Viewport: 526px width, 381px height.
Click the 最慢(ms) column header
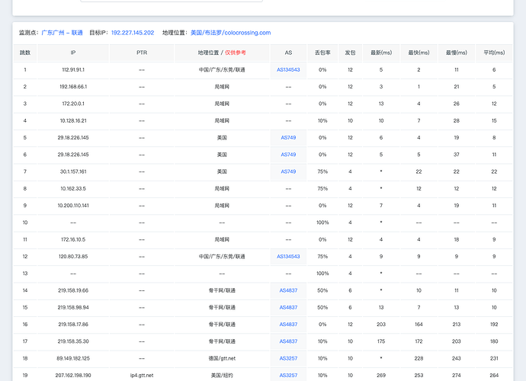pos(456,53)
